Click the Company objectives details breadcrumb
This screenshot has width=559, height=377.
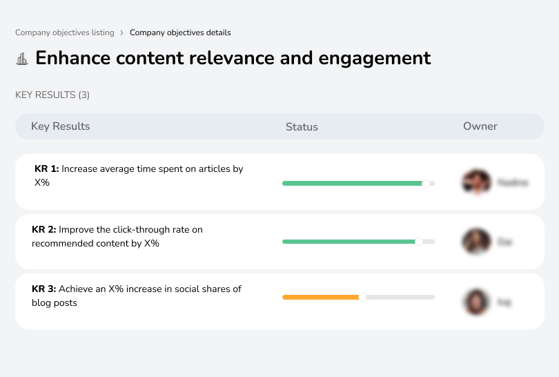pyautogui.click(x=180, y=32)
